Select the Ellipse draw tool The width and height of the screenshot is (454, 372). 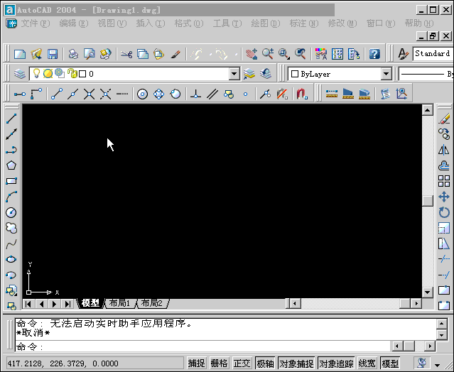coord(11,259)
